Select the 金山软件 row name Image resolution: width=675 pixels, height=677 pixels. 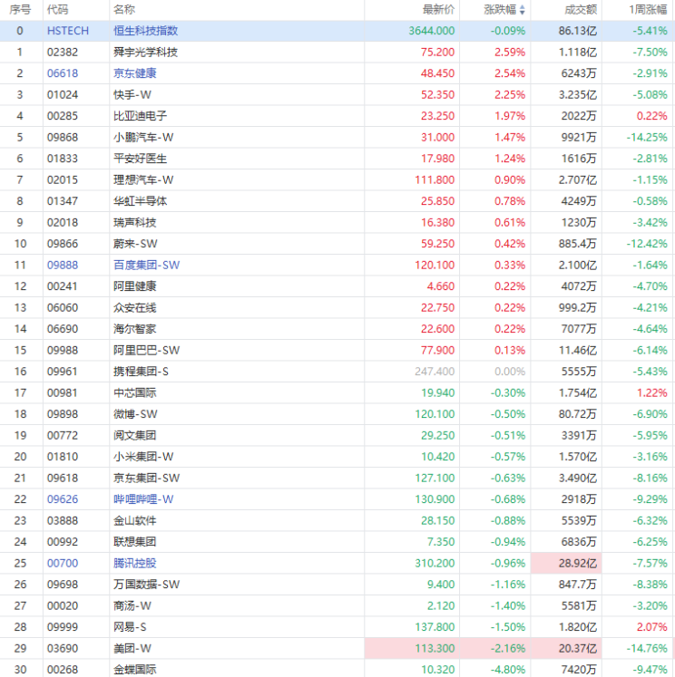pos(134,521)
